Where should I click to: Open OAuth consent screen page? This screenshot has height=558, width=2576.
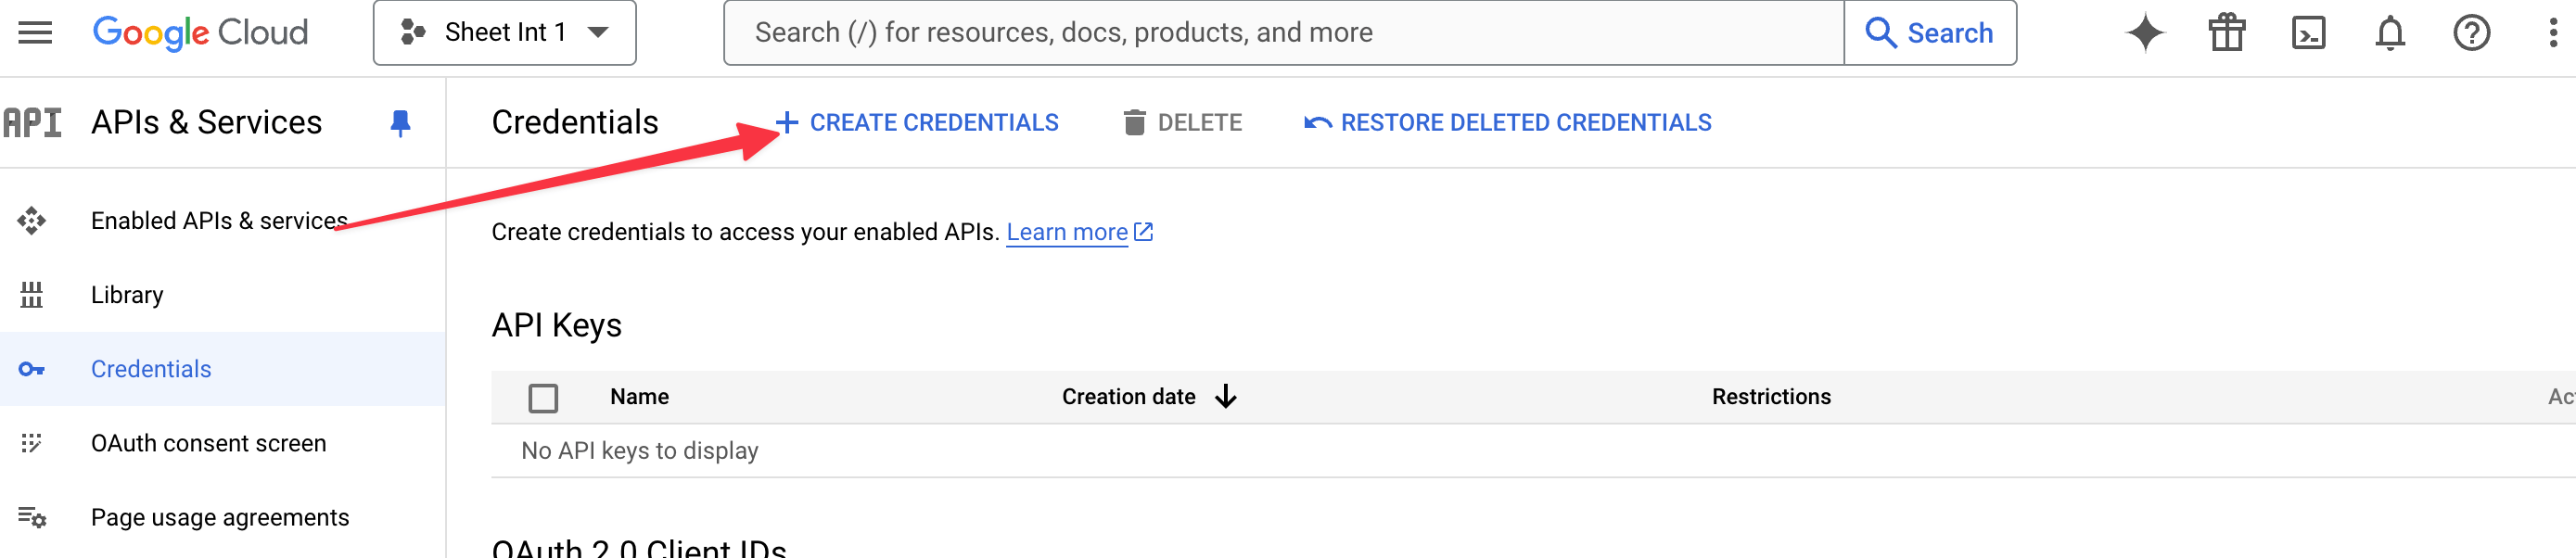[x=208, y=443]
